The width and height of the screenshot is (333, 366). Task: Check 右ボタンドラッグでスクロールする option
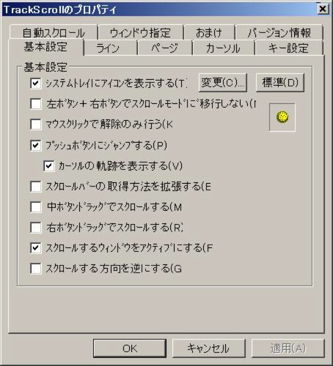point(36,228)
